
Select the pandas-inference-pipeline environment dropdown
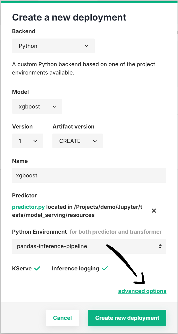tap(89, 246)
